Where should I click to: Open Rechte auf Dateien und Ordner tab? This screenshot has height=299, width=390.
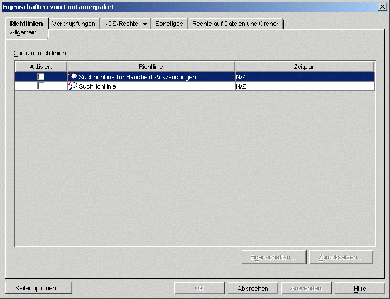(x=235, y=24)
